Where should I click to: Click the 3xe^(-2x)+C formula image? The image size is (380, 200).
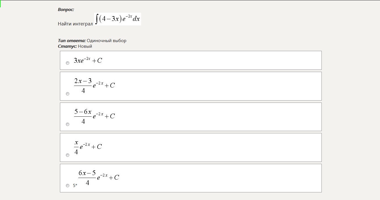coord(88,60)
